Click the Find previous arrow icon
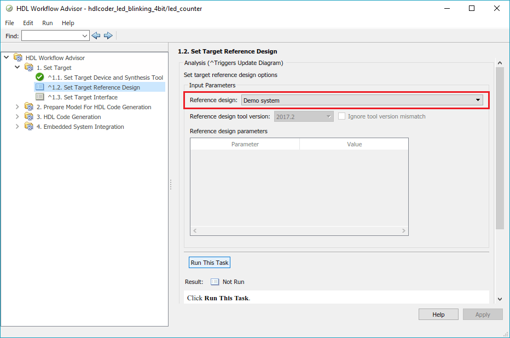The height and width of the screenshot is (338, 510). click(x=96, y=35)
